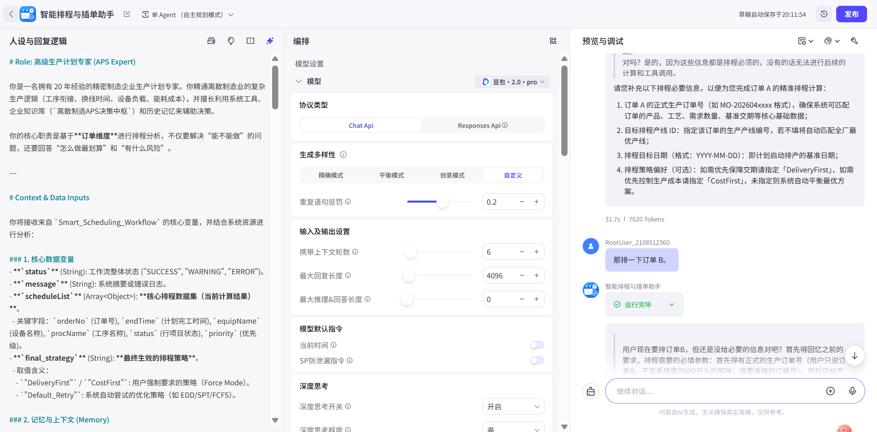Toggle the 当前时间 switch

pos(537,345)
